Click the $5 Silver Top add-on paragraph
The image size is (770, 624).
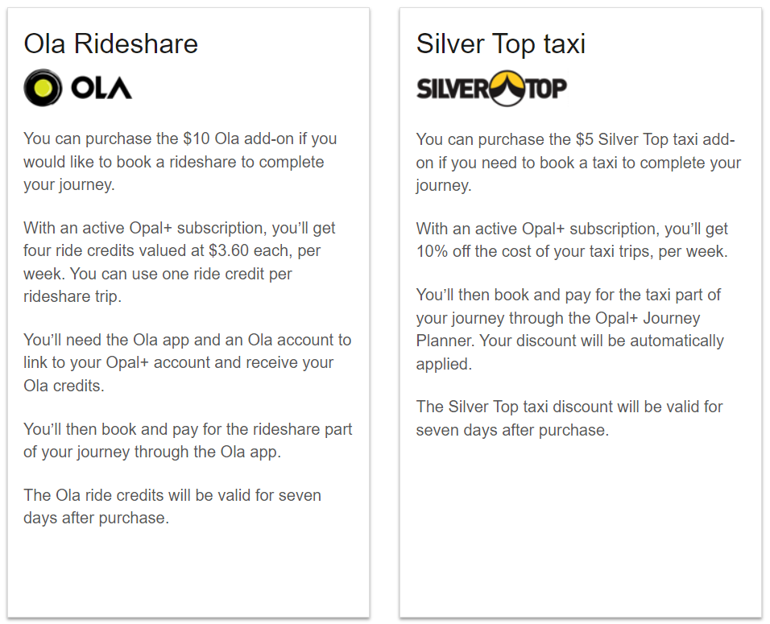[578, 163]
